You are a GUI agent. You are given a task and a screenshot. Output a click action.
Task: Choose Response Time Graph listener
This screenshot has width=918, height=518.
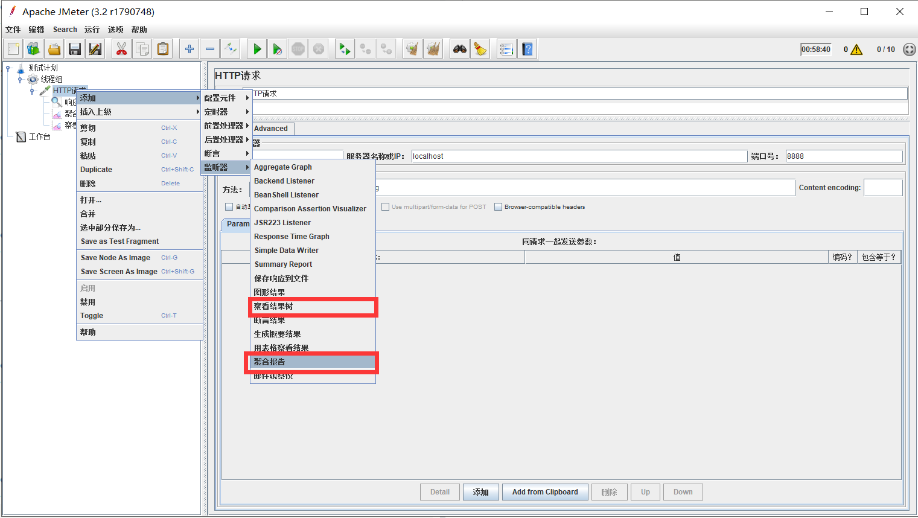click(x=313, y=237)
